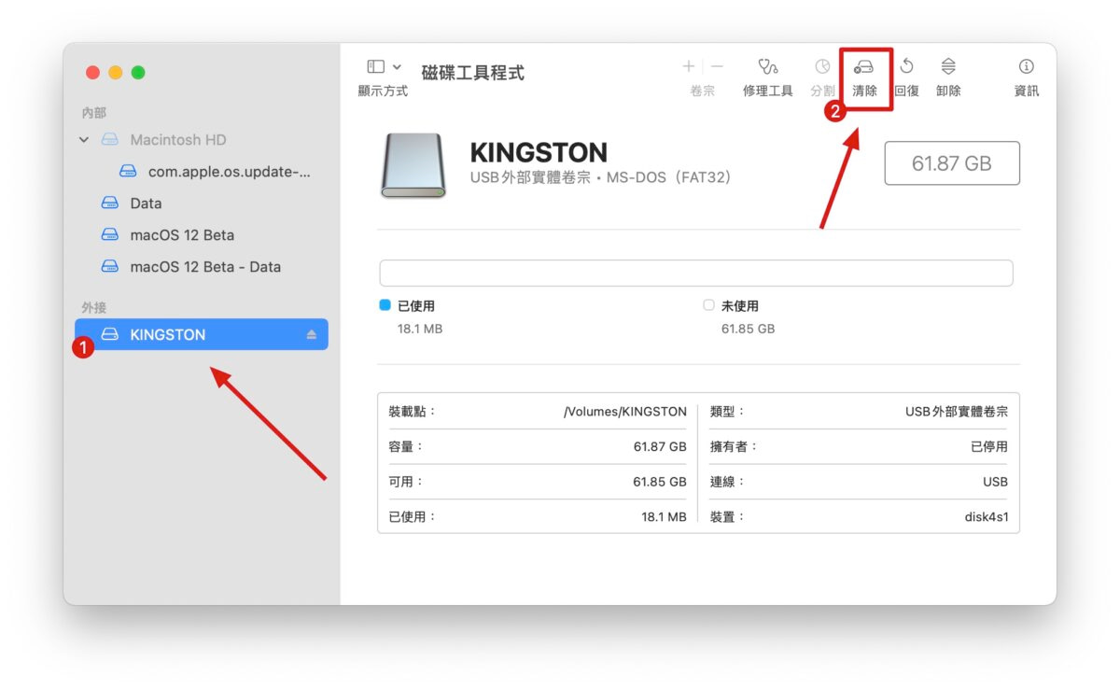The image size is (1120, 689).
Task: Minimize the window with yellow button
Action: 116,73
